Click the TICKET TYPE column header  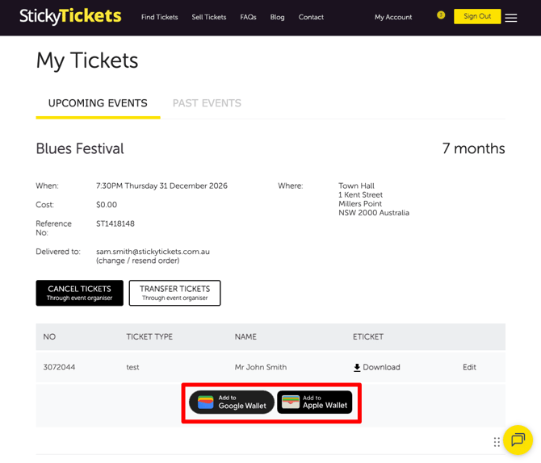149,337
